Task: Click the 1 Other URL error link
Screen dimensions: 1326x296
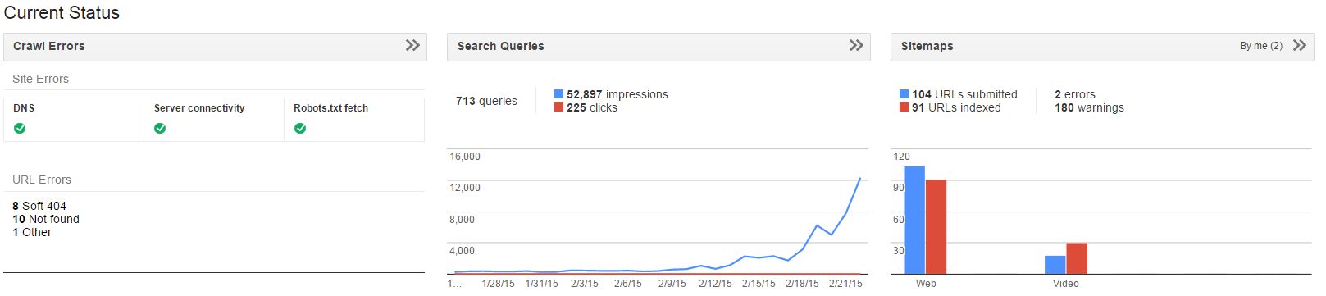Action: [32, 232]
